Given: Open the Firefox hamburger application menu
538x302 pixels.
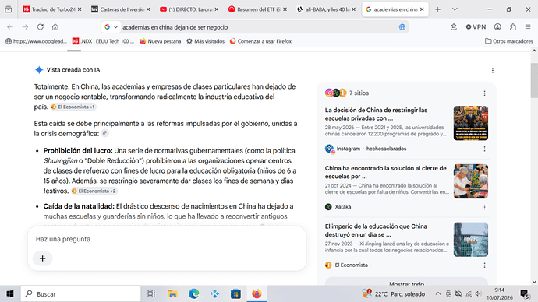Looking at the screenshot, I should click(528, 27).
